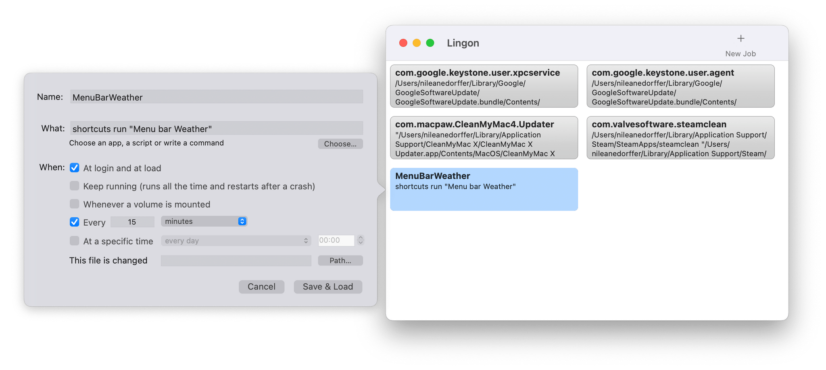The height and width of the screenshot is (370, 826).
Task: Click into the What command field
Action: coord(217,128)
